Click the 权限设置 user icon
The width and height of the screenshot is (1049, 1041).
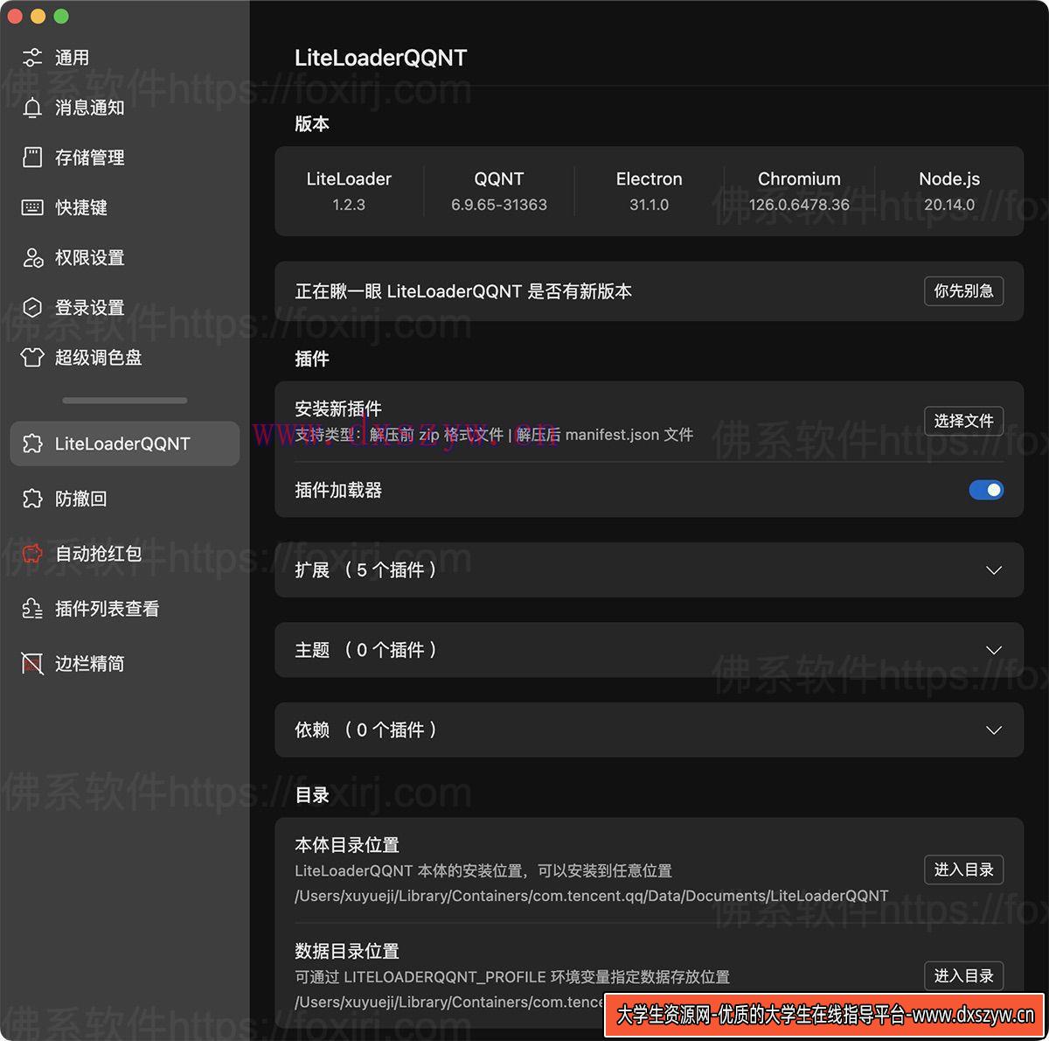tap(32, 258)
